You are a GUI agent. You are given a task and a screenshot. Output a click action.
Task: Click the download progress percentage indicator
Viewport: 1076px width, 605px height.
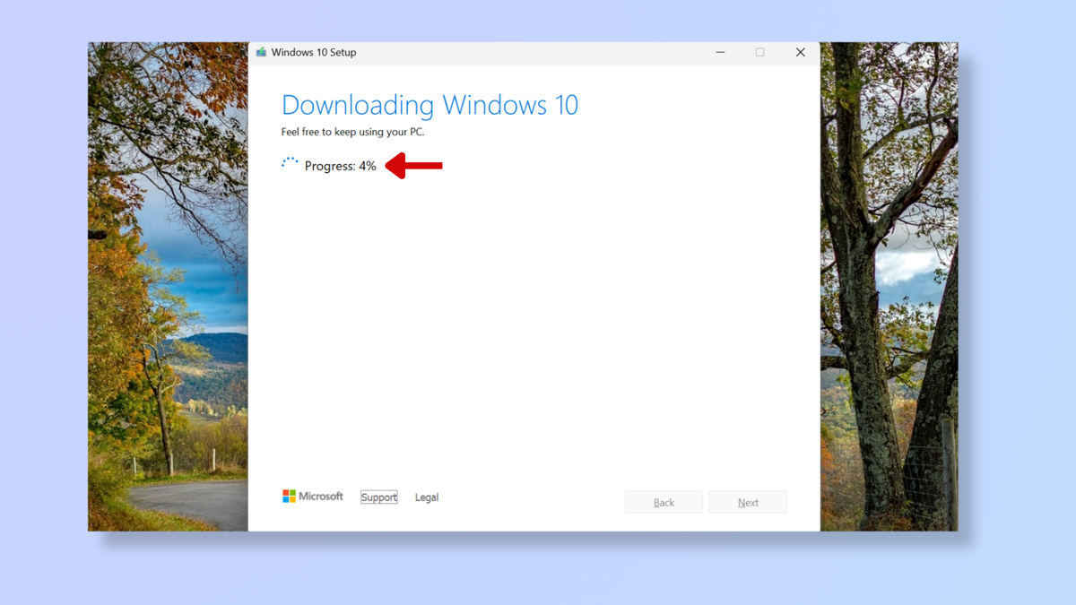[x=366, y=166]
